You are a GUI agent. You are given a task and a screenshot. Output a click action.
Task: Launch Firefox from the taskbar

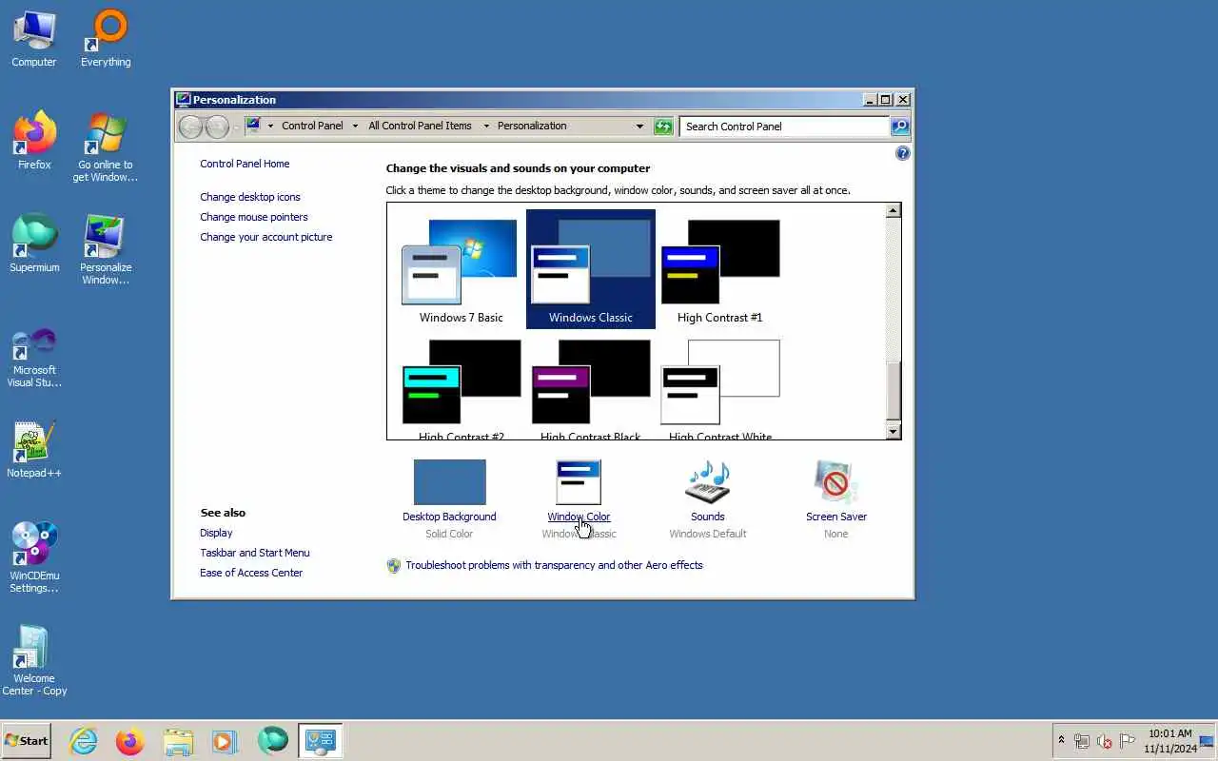point(130,741)
